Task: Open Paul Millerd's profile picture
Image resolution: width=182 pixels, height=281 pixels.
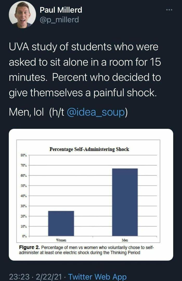Action: [22, 15]
